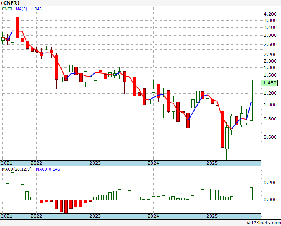Click the 2.600 price axis label

270,44
